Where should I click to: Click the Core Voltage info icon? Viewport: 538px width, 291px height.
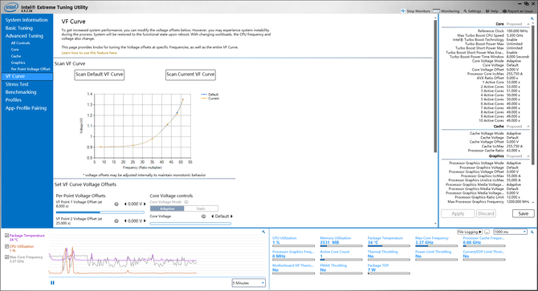203,216
